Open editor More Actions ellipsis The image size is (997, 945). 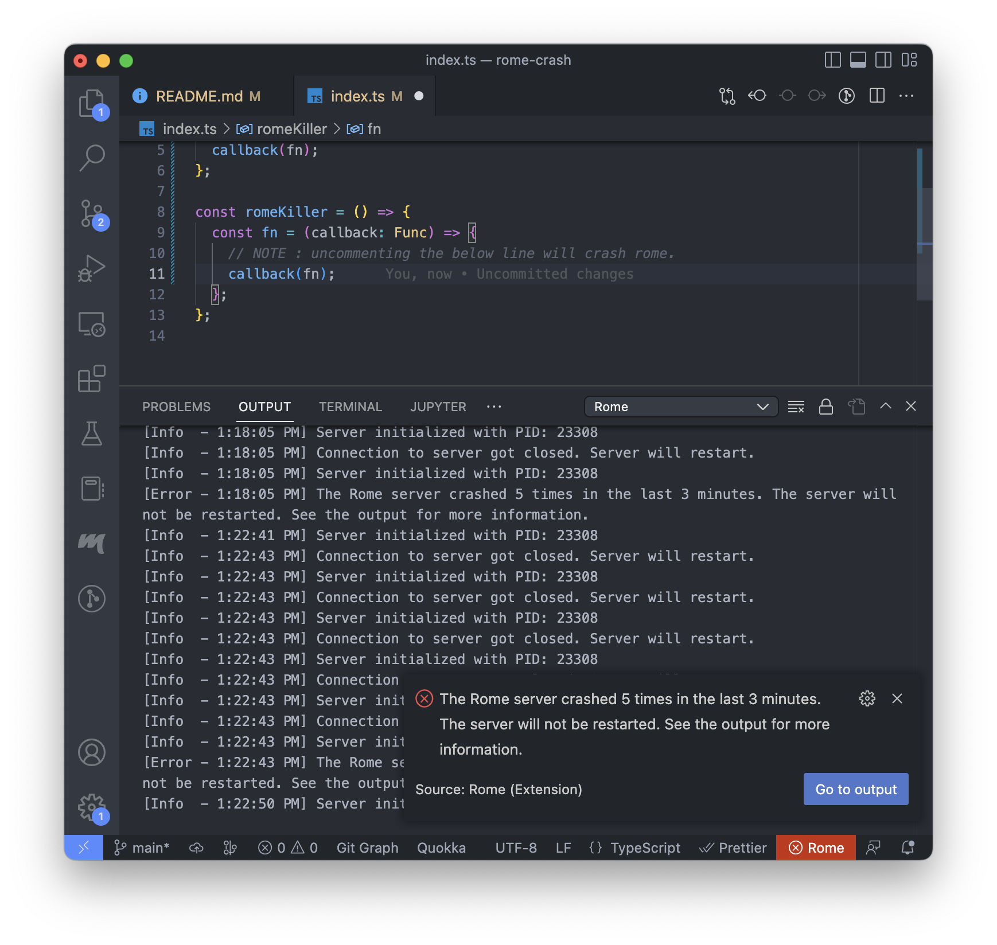[x=906, y=96]
